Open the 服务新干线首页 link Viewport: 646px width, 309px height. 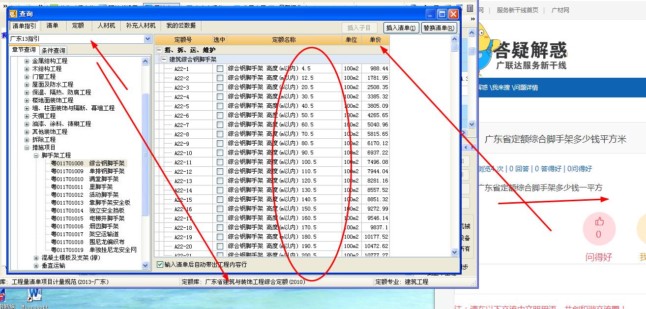(517, 10)
